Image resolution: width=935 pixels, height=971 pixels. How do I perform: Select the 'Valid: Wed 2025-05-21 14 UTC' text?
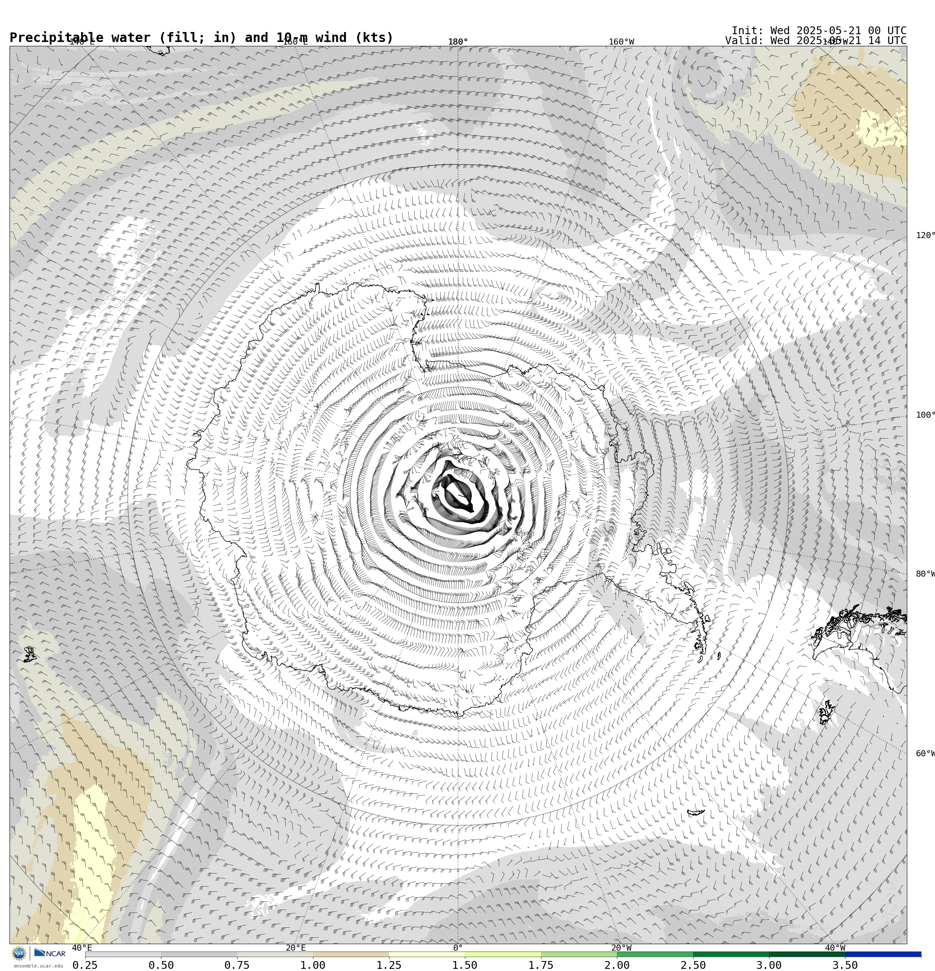[x=816, y=41]
